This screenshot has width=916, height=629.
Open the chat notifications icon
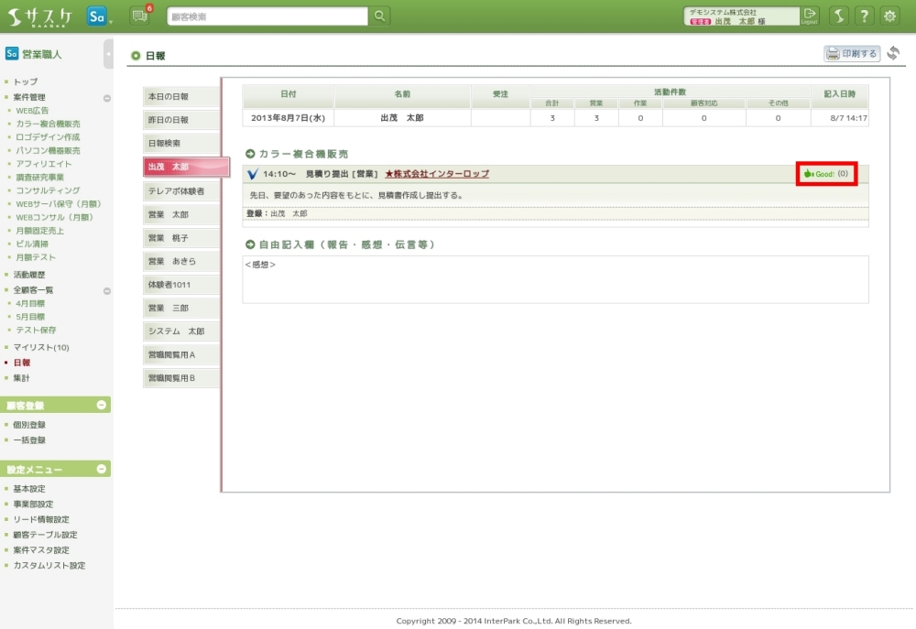139,16
